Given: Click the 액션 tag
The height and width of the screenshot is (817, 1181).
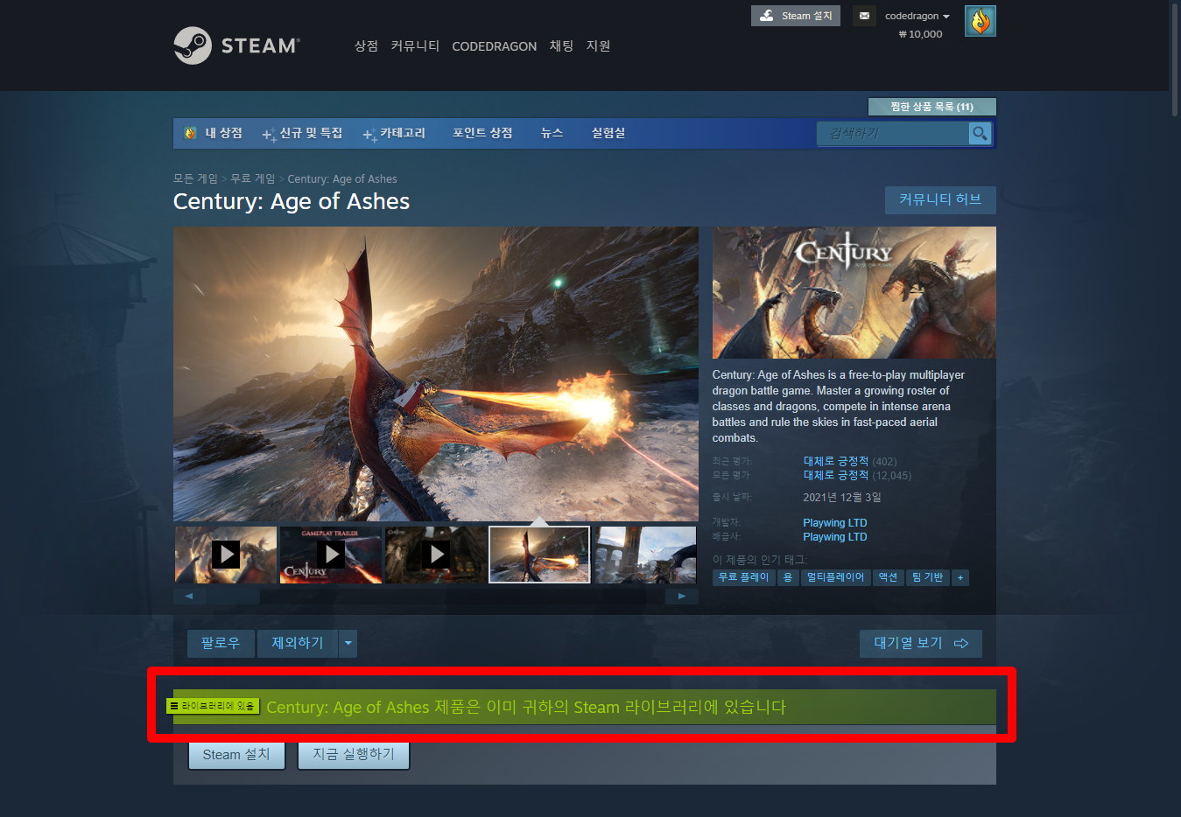Looking at the screenshot, I should [x=888, y=577].
